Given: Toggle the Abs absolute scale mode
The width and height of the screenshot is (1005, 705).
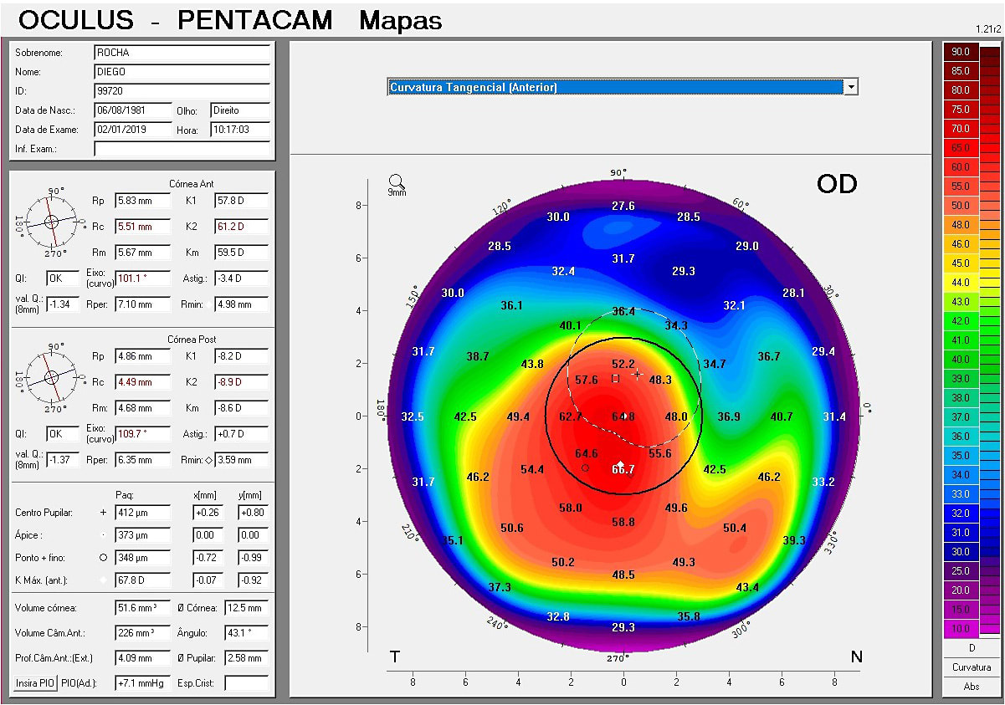Looking at the screenshot, I should coord(971,686).
